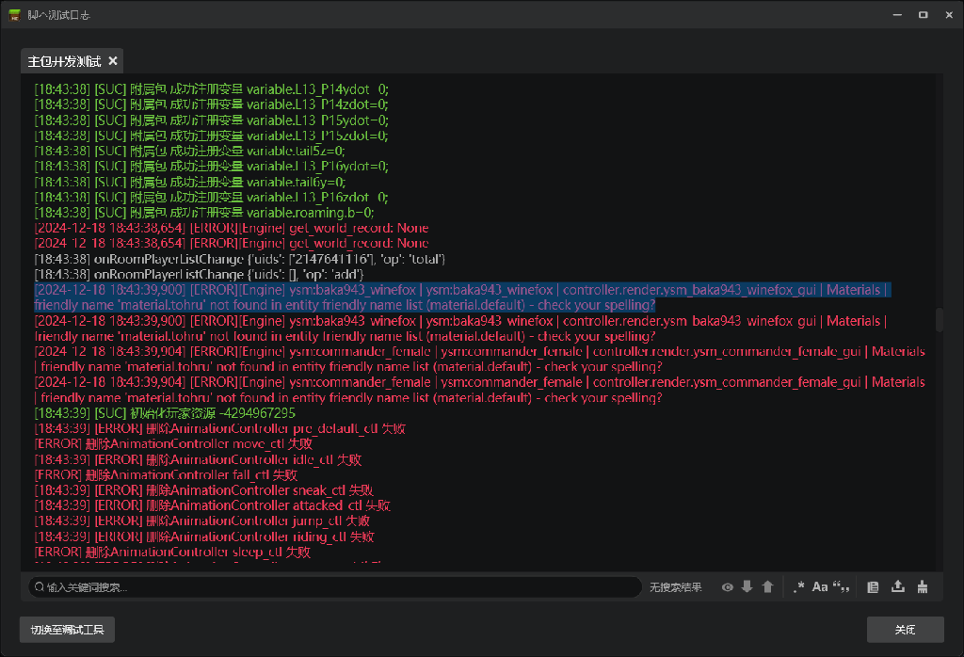Click the magnifier search icon
964x657 pixels.
coord(39,587)
